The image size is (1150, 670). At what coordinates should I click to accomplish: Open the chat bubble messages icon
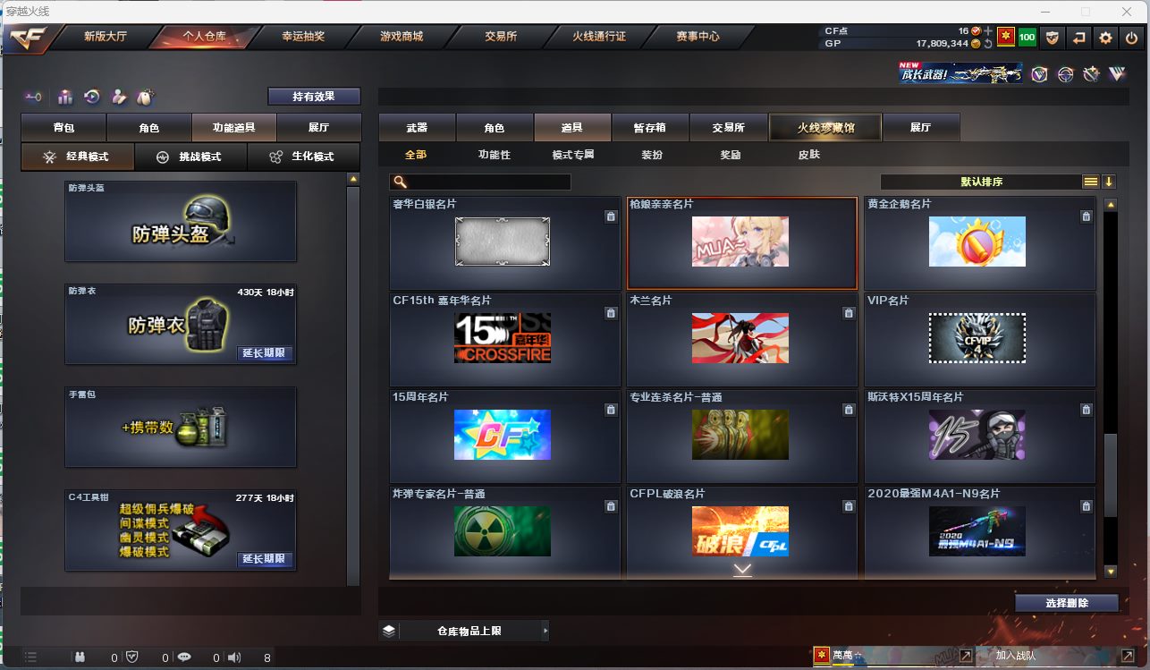(x=184, y=657)
